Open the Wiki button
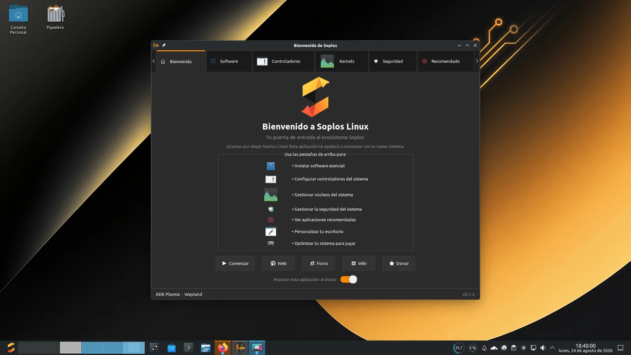The width and height of the screenshot is (631, 355). click(x=359, y=263)
